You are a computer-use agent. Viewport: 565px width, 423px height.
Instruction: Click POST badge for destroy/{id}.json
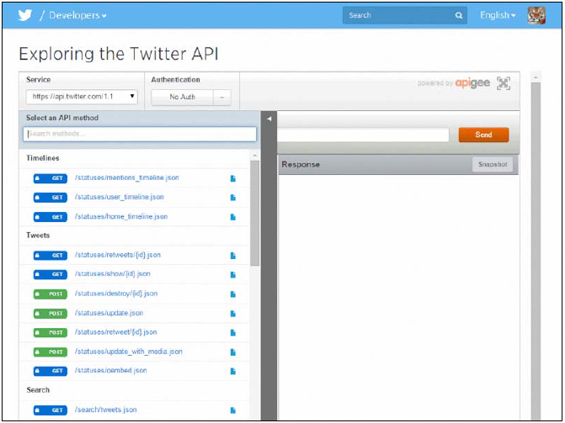point(50,294)
